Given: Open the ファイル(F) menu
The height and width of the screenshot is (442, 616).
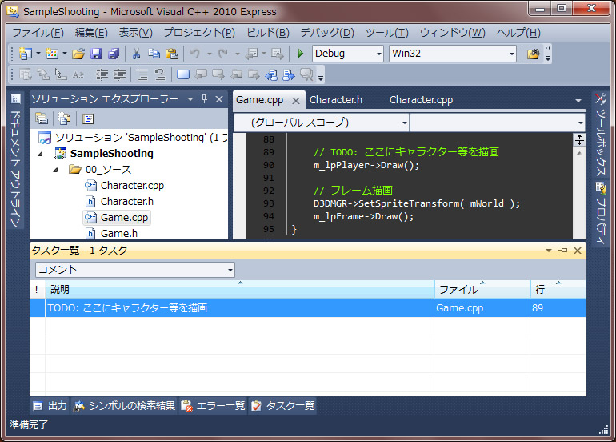Looking at the screenshot, I should [x=38, y=33].
